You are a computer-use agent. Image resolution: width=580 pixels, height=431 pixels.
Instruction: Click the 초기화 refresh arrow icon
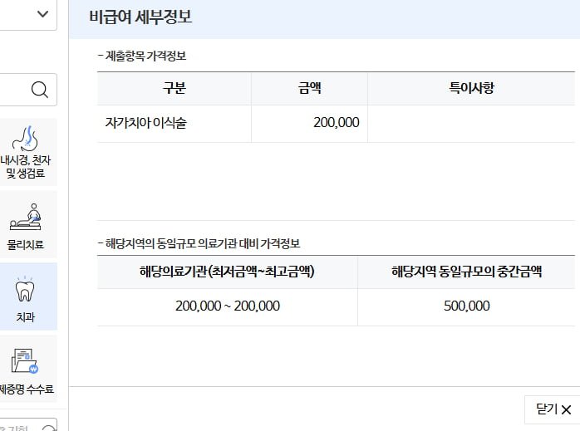tap(49, 428)
